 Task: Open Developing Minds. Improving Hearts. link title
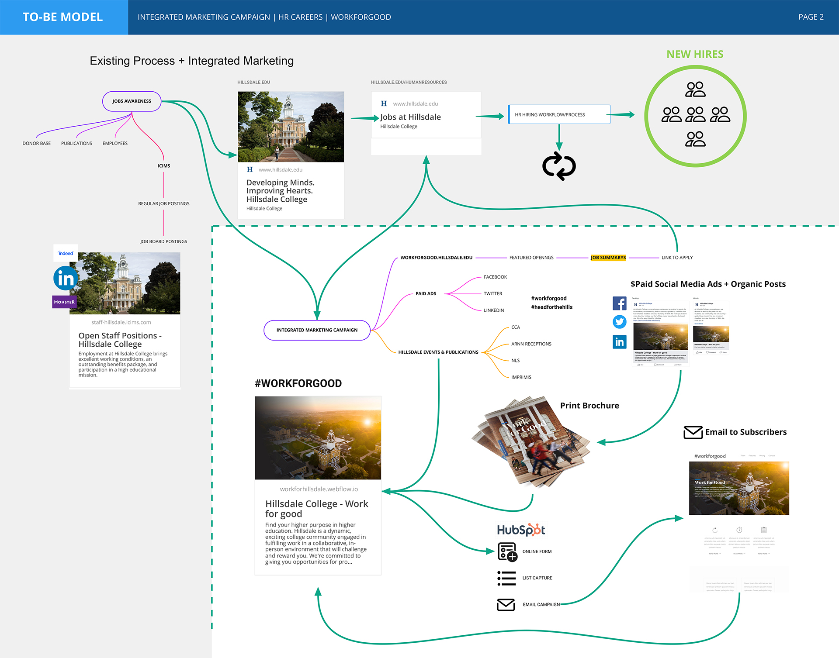(280, 191)
